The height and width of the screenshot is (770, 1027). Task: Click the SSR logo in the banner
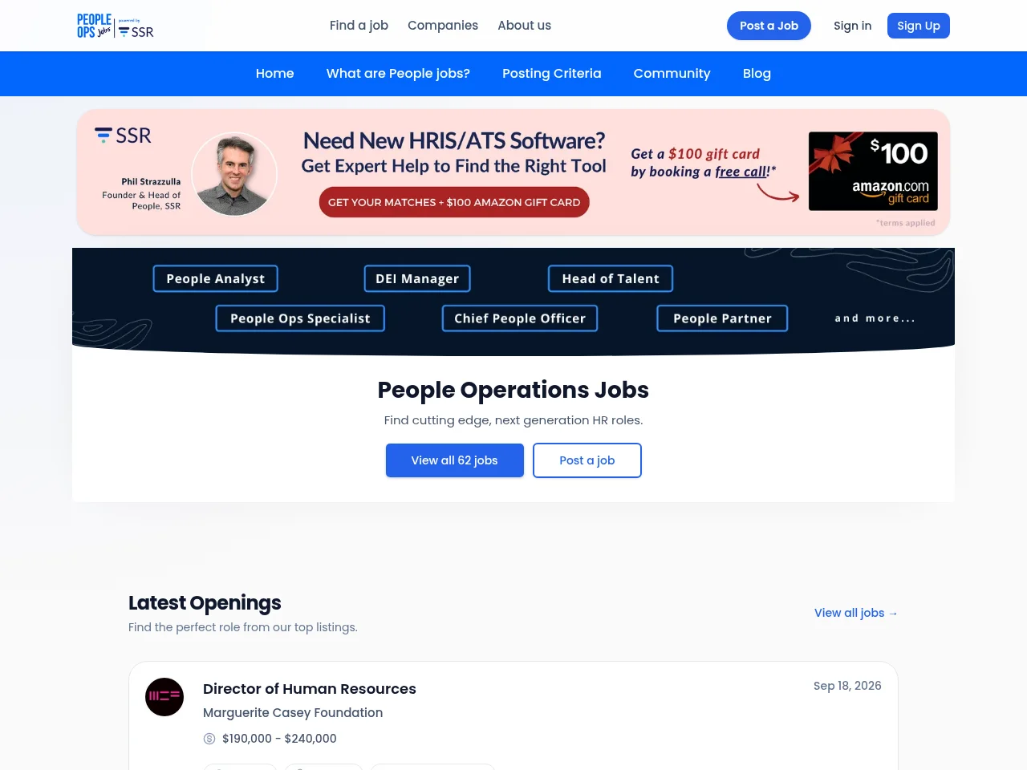click(123, 136)
